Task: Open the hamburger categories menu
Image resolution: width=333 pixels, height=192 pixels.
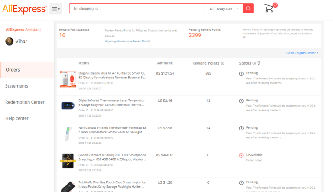Action: coord(56,9)
